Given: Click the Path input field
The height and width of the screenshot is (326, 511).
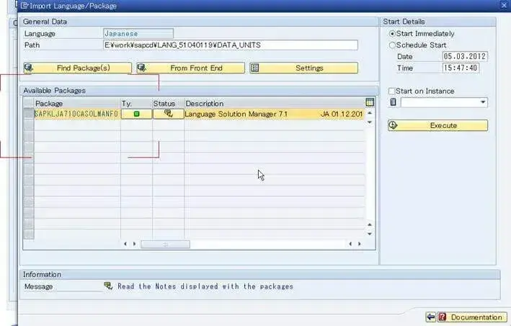Looking at the screenshot, I should 231,45.
